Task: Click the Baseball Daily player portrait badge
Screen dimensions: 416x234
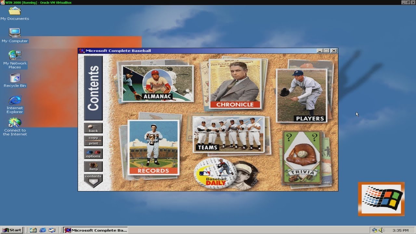Action: (x=246, y=175)
